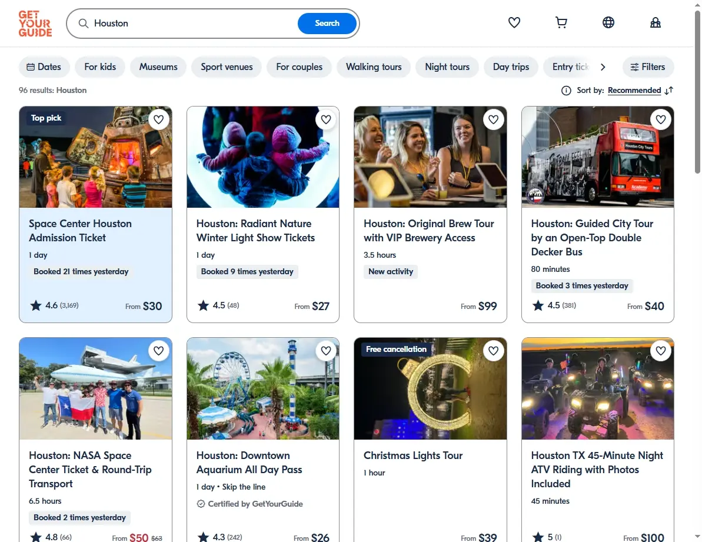
Task: Select the For couples filter chip
Action: coord(299,67)
